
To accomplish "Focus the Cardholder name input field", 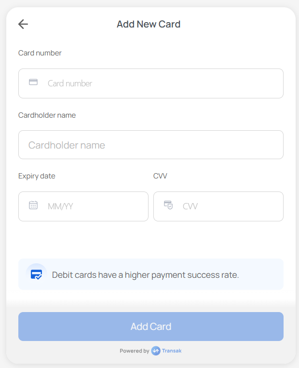I will coord(151,145).
